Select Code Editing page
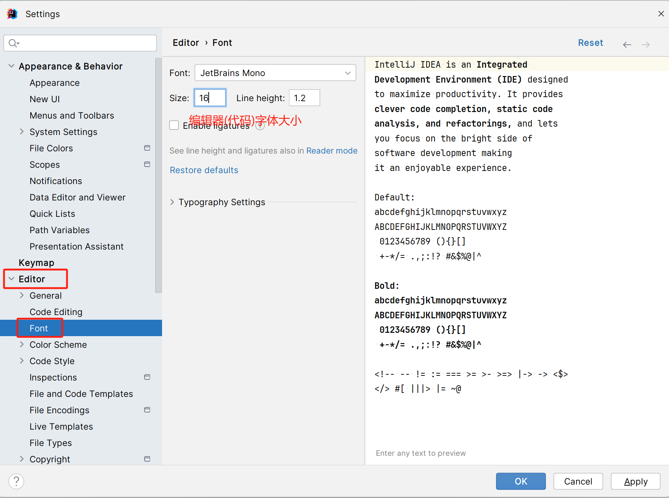The image size is (669, 498). [56, 312]
